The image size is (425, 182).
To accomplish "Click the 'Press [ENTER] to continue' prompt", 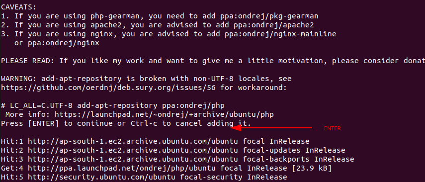I will click(126, 123).
